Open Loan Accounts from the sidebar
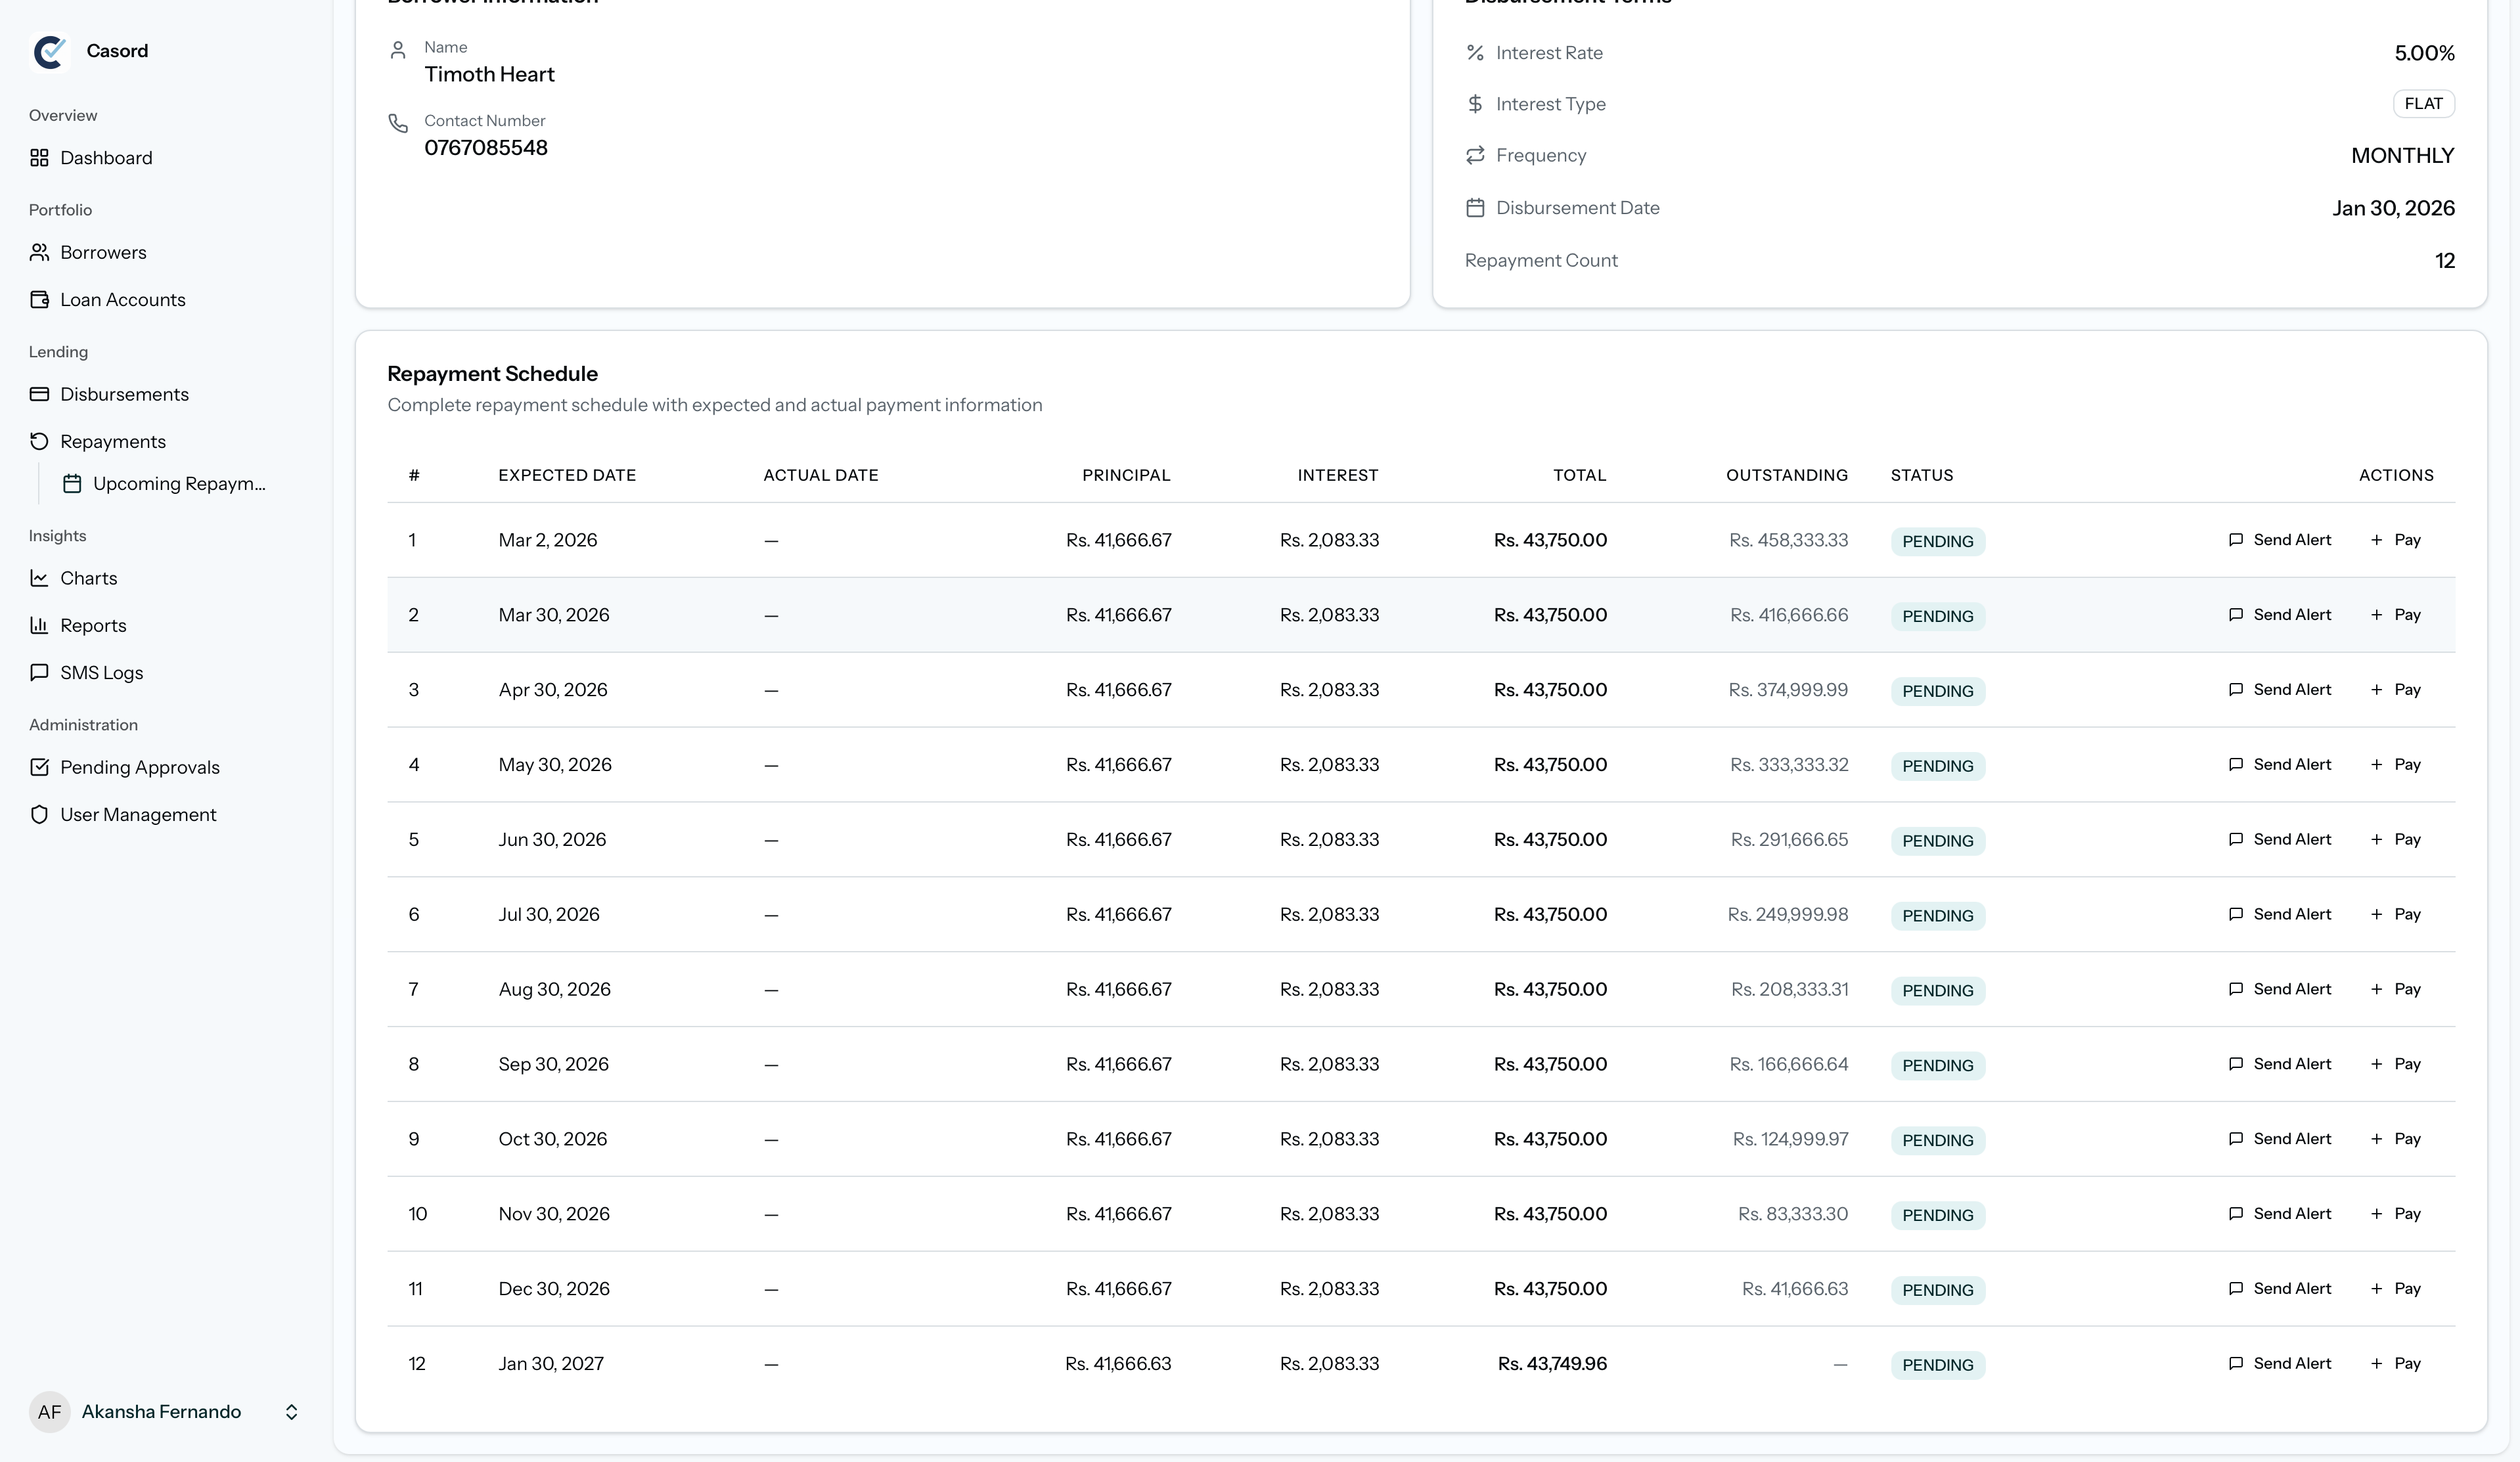The width and height of the screenshot is (2520, 1462). point(122,300)
